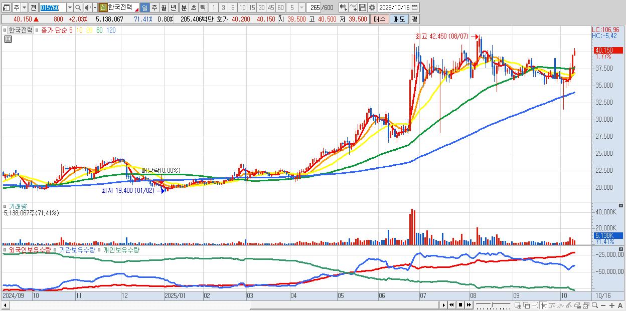
Task: Click the A text annotation icon
Action: (620, 305)
